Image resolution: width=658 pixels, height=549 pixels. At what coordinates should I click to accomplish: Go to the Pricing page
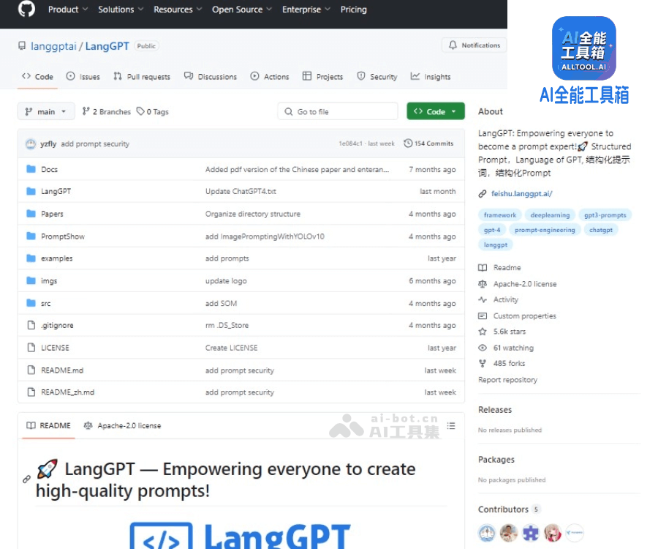click(x=353, y=10)
